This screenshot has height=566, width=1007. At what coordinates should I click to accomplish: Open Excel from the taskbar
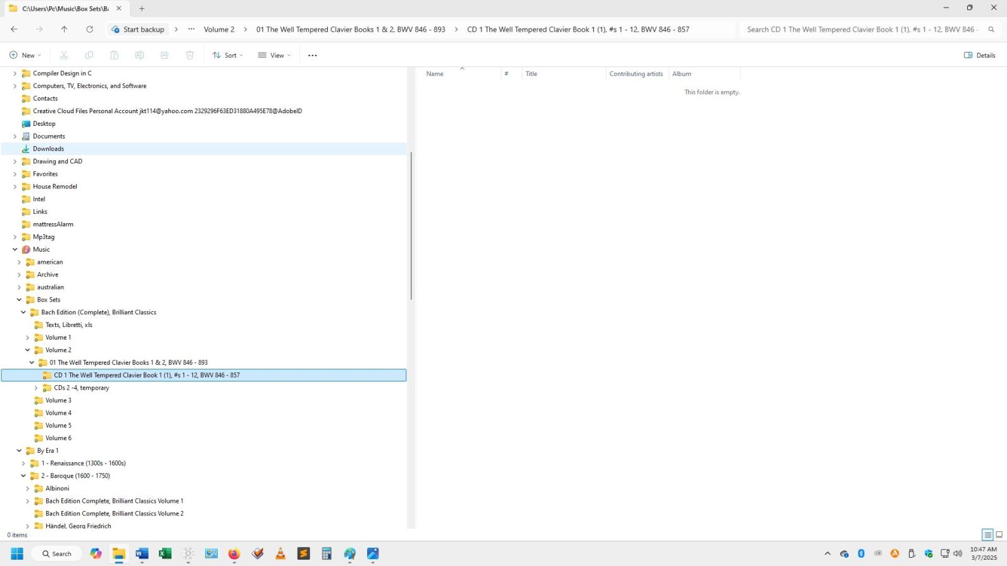coord(165,554)
